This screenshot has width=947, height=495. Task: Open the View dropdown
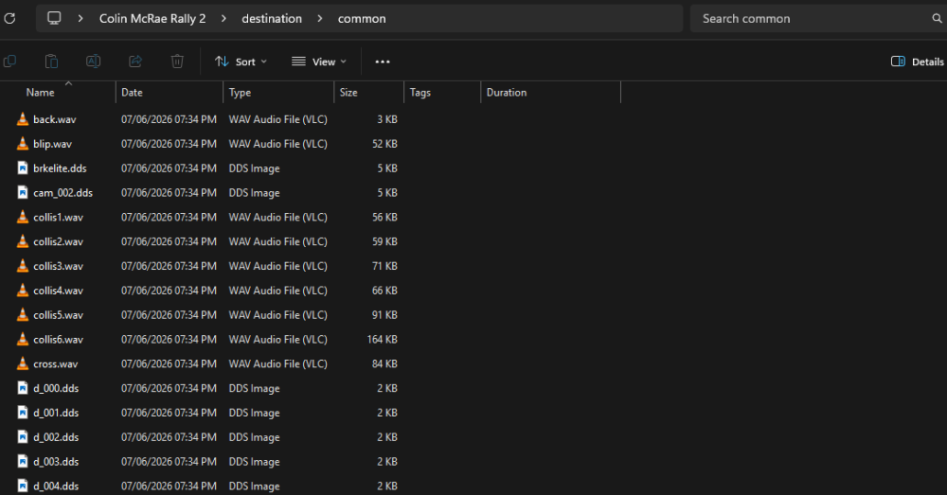tap(319, 62)
